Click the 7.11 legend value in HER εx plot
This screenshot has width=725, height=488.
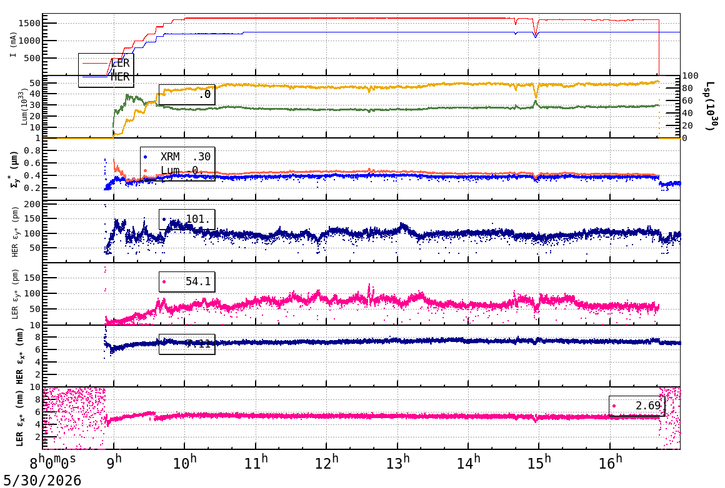[198, 344]
